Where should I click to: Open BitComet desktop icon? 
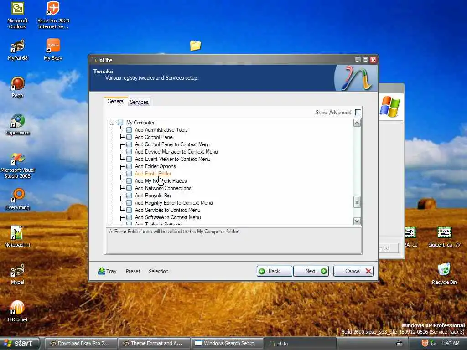[18, 311]
